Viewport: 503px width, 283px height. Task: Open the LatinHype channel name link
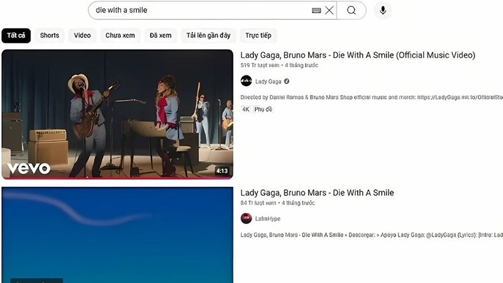268,219
